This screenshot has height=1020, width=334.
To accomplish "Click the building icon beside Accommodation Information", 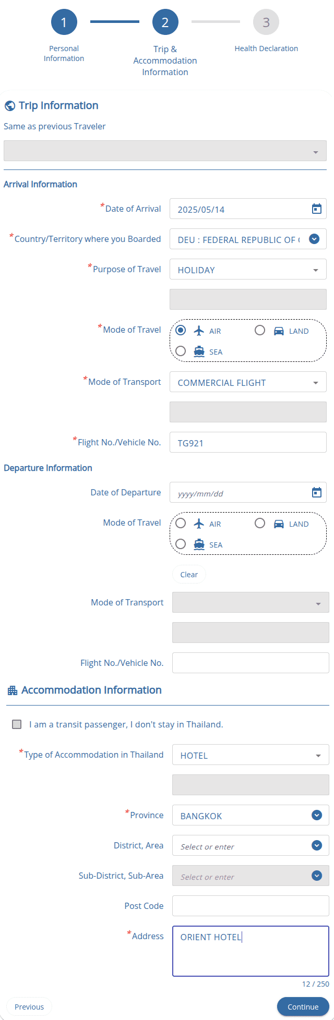I will [13, 690].
